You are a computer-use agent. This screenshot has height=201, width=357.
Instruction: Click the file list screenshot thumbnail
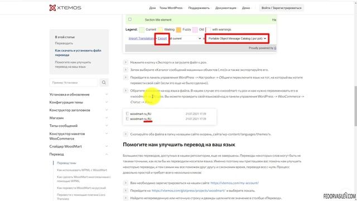170,117
